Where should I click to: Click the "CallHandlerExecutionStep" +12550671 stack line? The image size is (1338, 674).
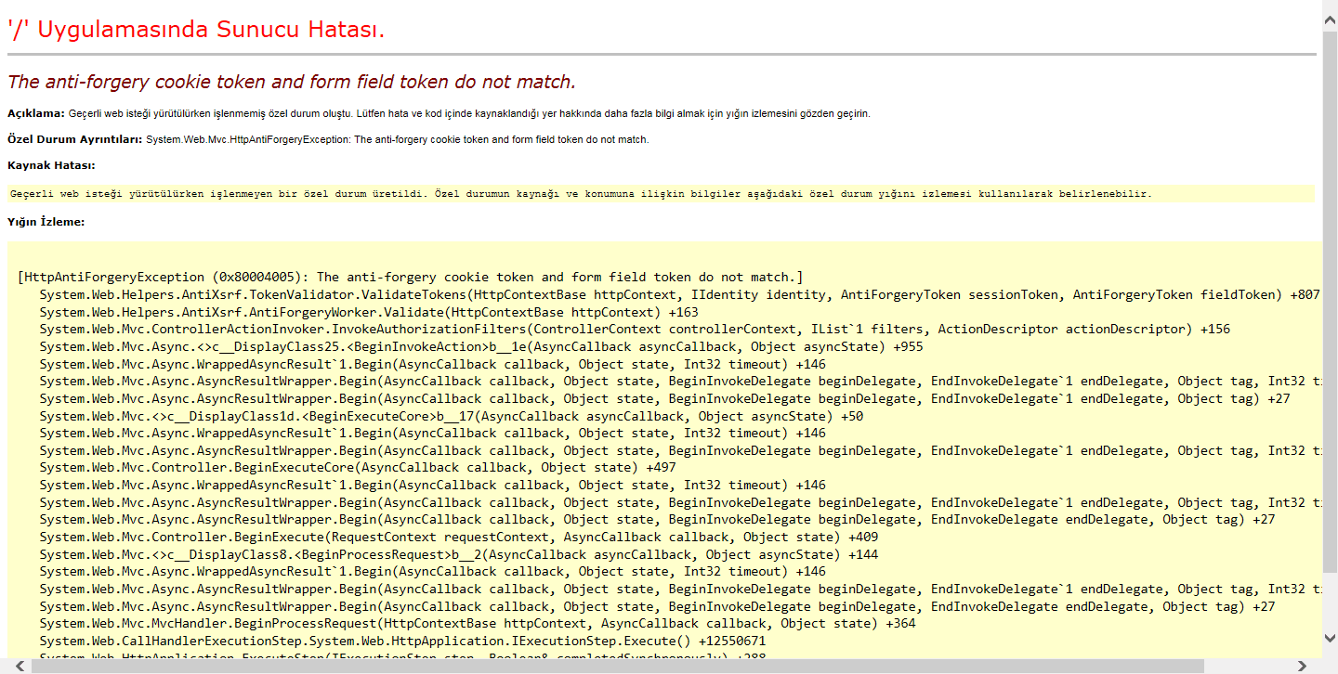click(402, 641)
